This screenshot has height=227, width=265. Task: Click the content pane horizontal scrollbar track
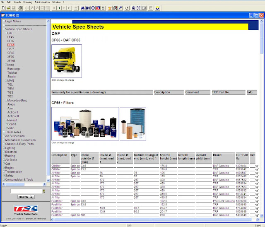[x=154, y=220]
